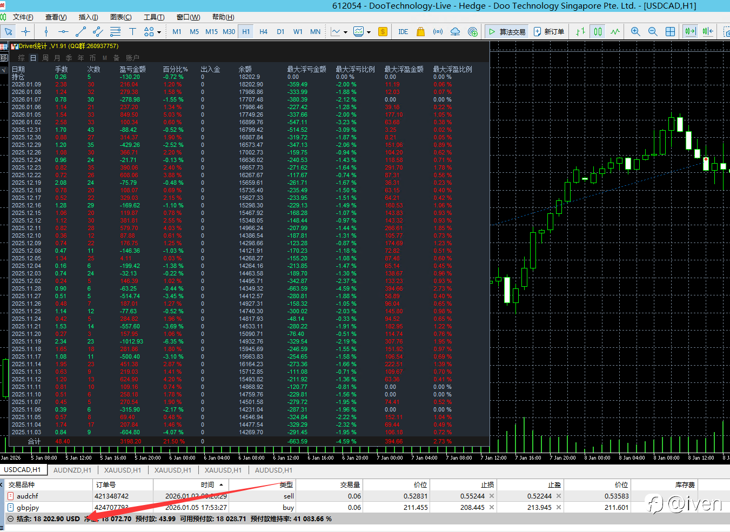Select the 年 yearly stats button
Viewport: 730px width, 532px height.
(81, 58)
